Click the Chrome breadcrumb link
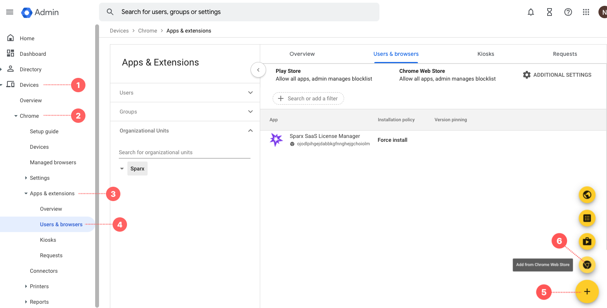The height and width of the screenshot is (308, 607). 148,31
